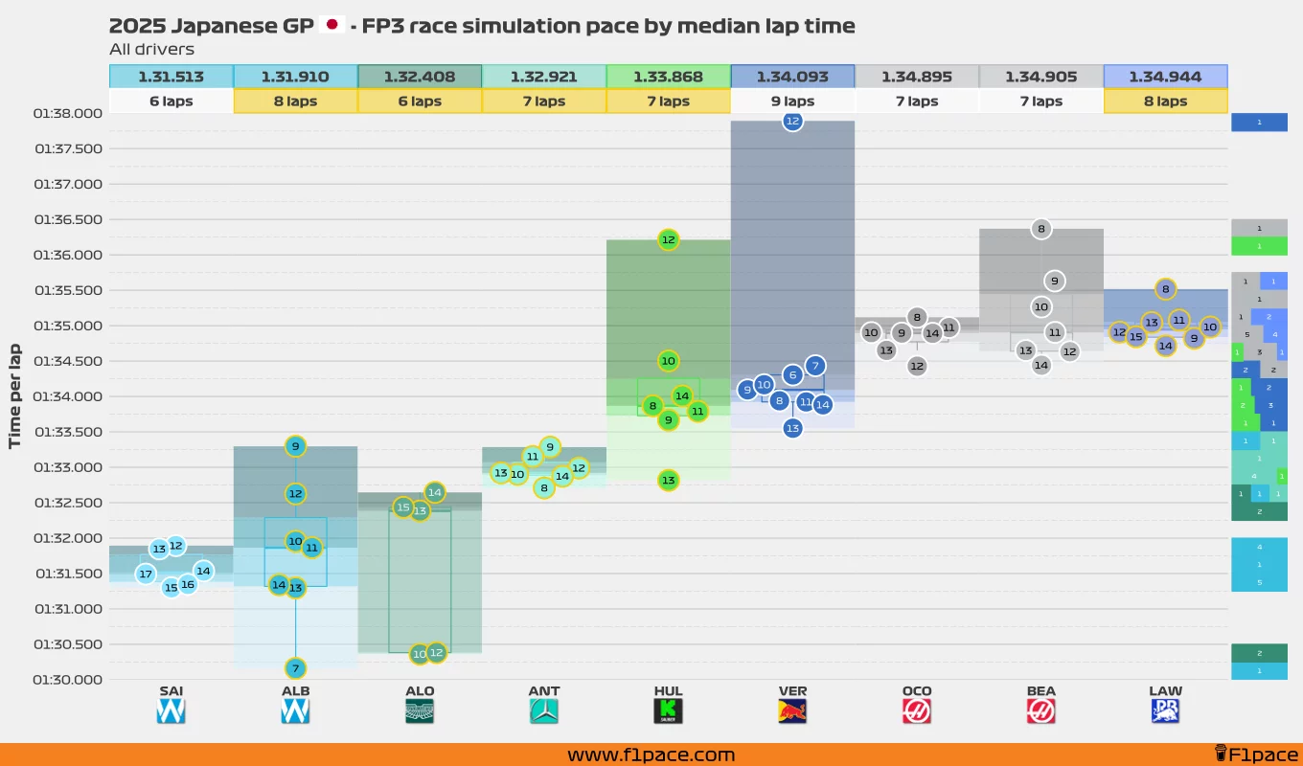Select the Kick Sauber logo under HUL
The height and width of the screenshot is (766, 1303).
coord(668,709)
